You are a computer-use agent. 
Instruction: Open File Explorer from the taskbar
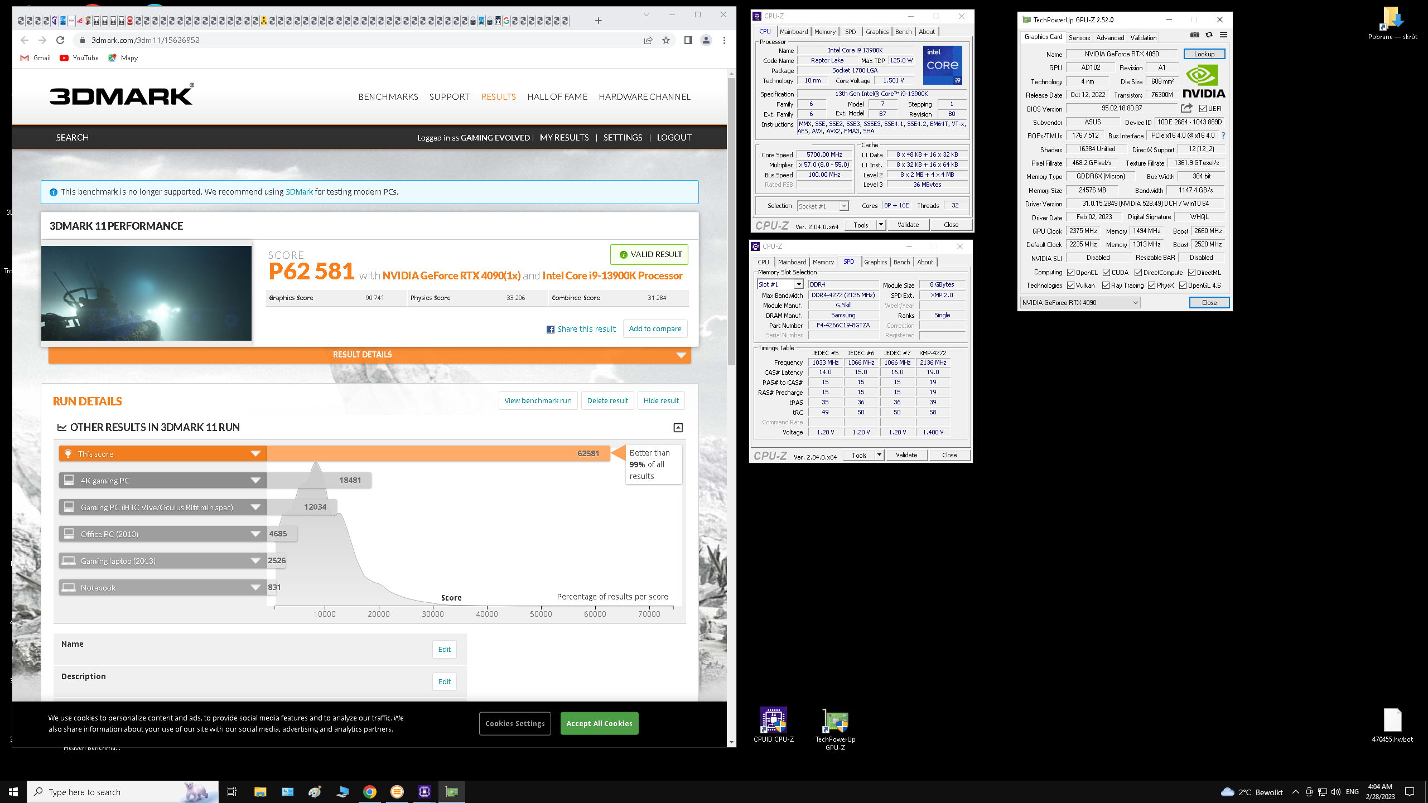(260, 792)
